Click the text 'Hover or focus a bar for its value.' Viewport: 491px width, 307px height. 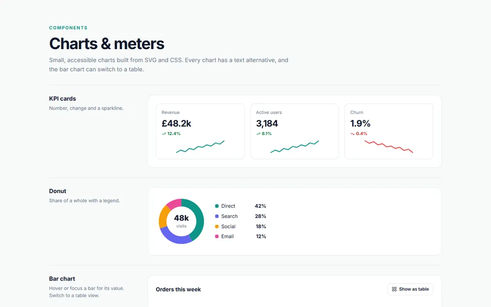tap(87, 289)
